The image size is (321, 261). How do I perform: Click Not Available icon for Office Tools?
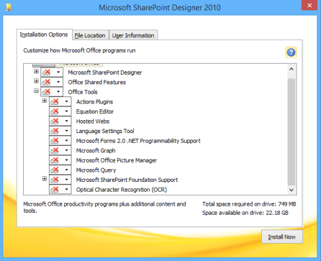(x=46, y=92)
